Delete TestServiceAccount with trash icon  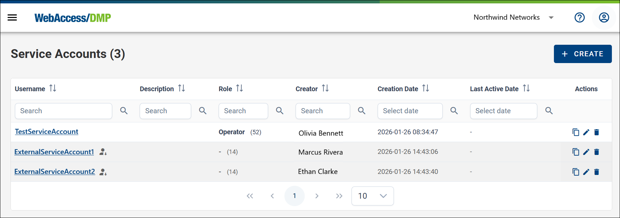[597, 132]
